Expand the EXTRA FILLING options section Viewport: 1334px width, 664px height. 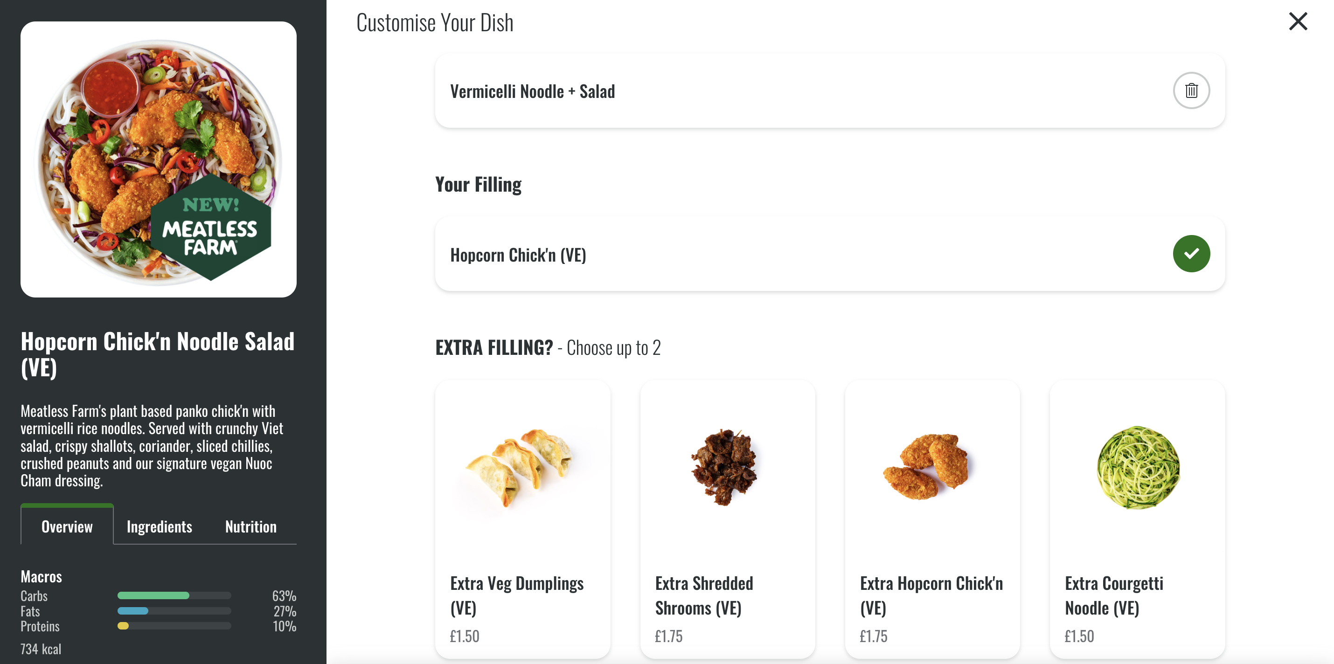(493, 347)
